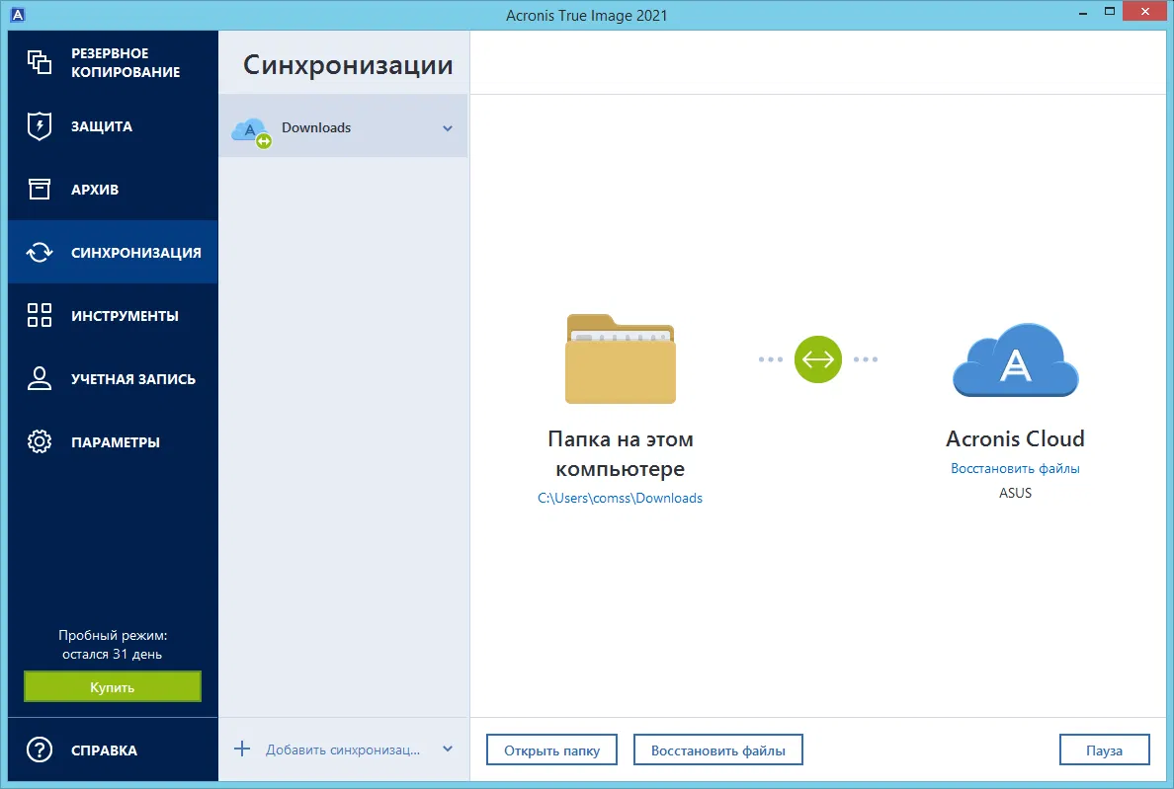Viewport: 1174px width, 789px height.
Task: Click the ASUS device label
Action: [x=1015, y=493]
